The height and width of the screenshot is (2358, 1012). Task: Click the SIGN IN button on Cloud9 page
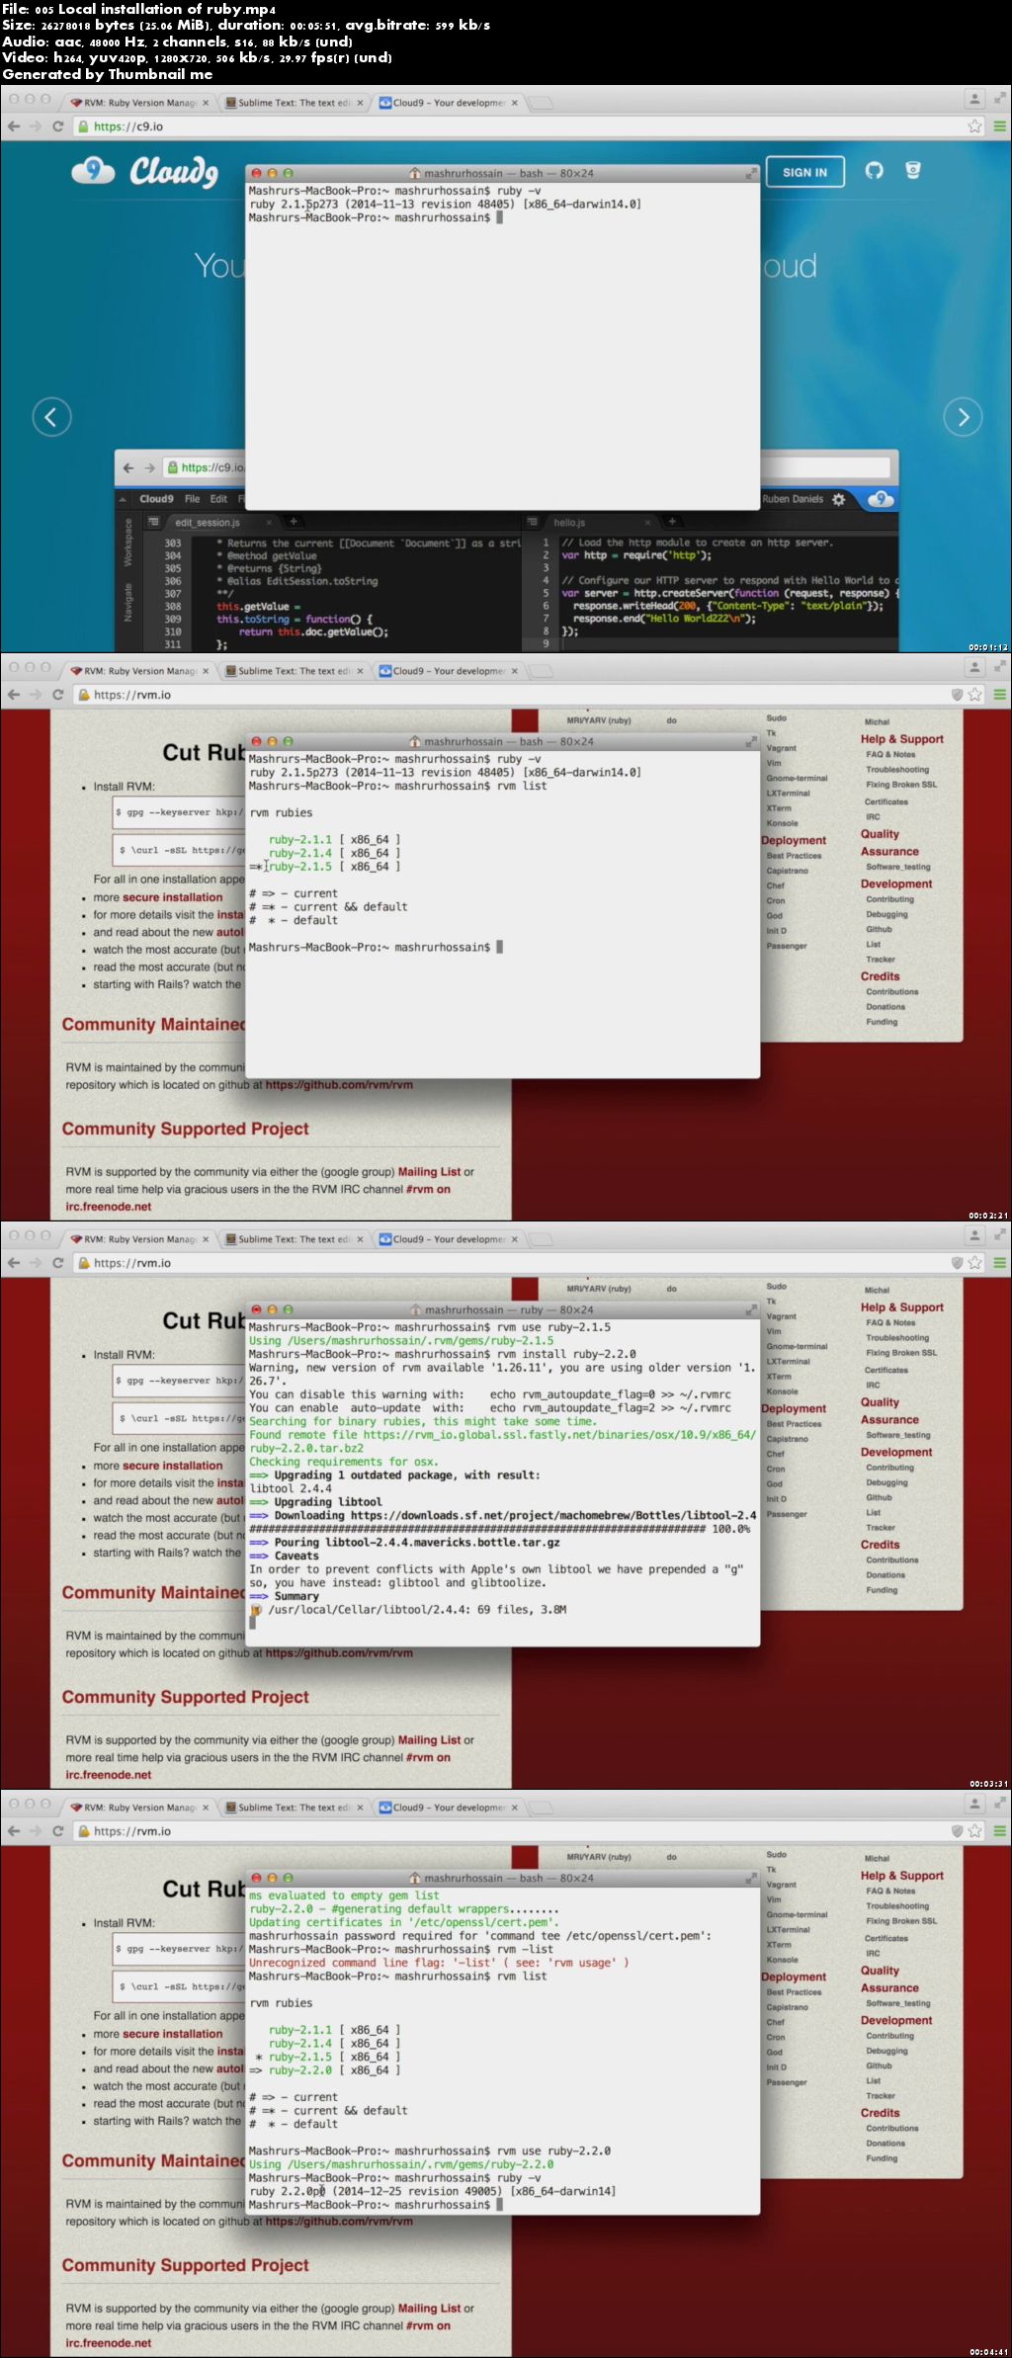tap(804, 172)
